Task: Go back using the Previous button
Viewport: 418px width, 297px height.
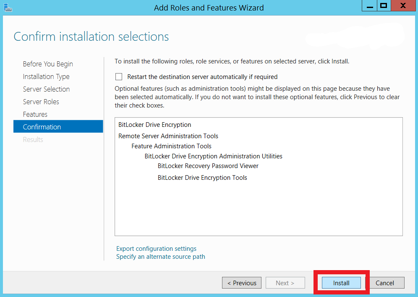Action: click(x=242, y=283)
